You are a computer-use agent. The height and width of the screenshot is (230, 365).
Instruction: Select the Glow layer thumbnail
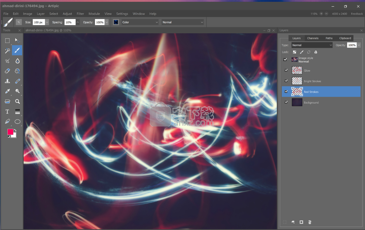297,70
